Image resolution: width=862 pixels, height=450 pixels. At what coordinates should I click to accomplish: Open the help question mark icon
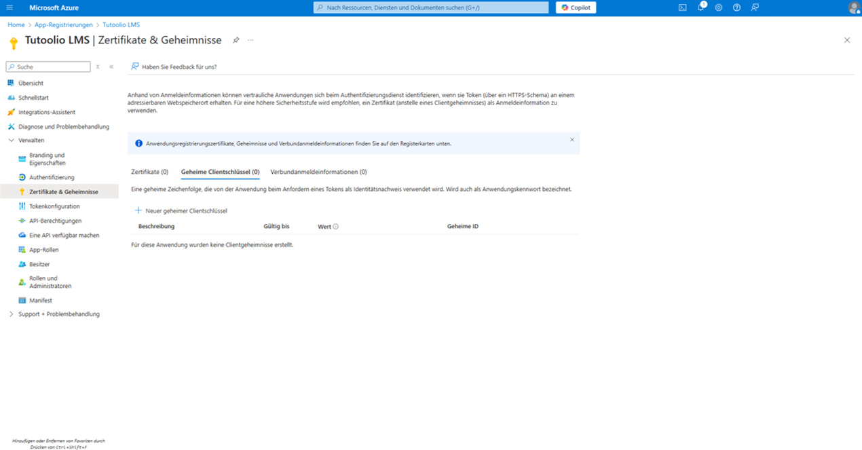[x=736, y=7]
